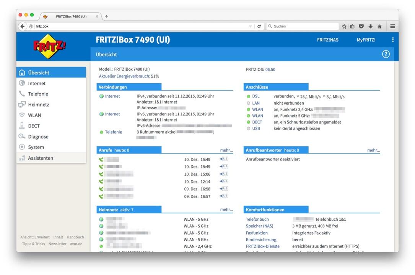Open a new browser tab with plus
Image resolution: width=415 pixels, height=275 pixels.
(x=106, y=17)
